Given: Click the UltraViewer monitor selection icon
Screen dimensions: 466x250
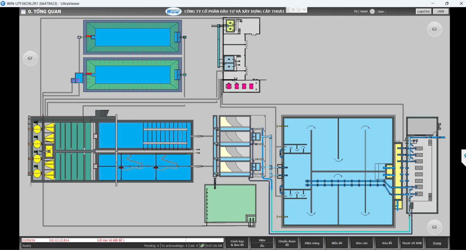Looking at the screenshot, I should click(x=298, y=10).
